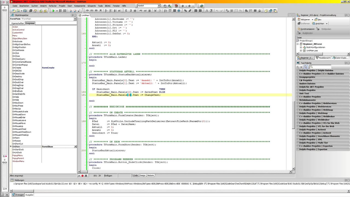Click the help book icon in toolbar

click(202, 6)
